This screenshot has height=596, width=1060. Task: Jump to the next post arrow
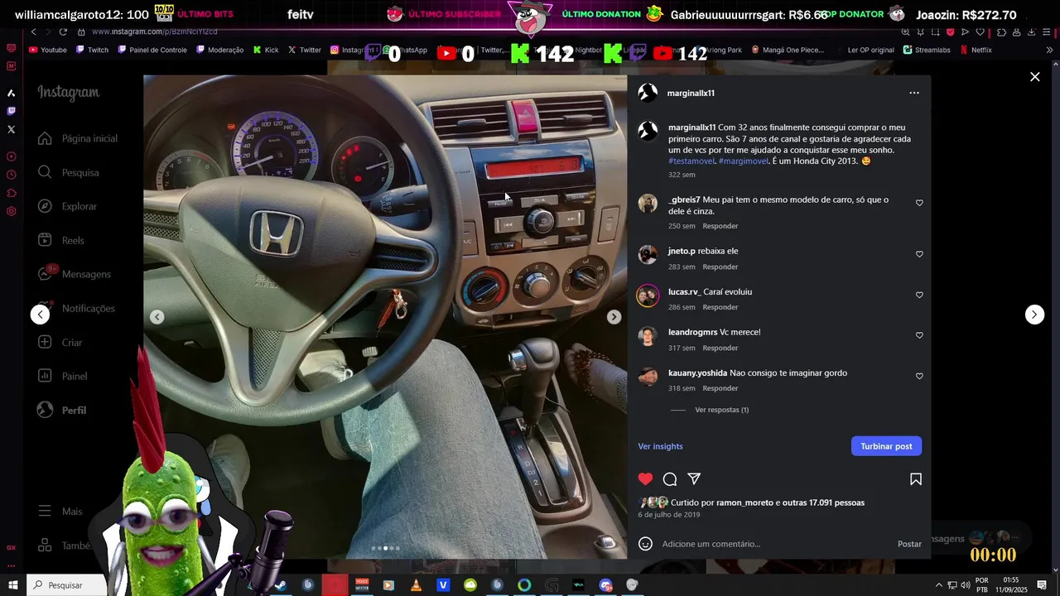click(x=1034, y=315)
